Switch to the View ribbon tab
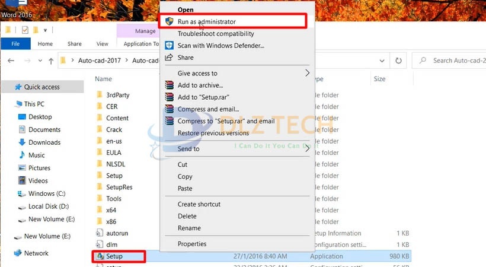Screen dimensions: 486x267 pos(103,44)
